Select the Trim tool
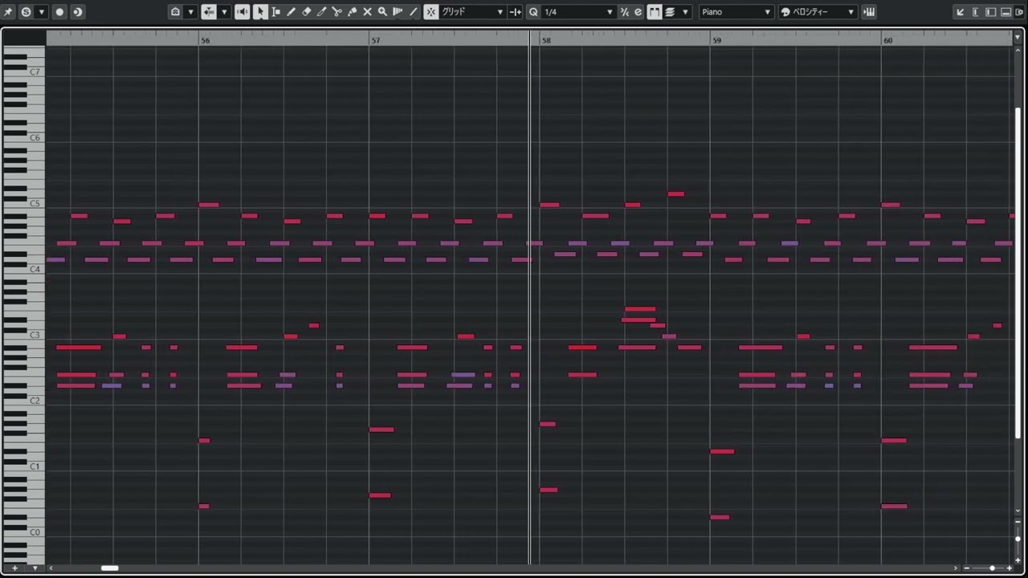The image size is (1028, 578). pyautogui.click(x=321, y=12)
